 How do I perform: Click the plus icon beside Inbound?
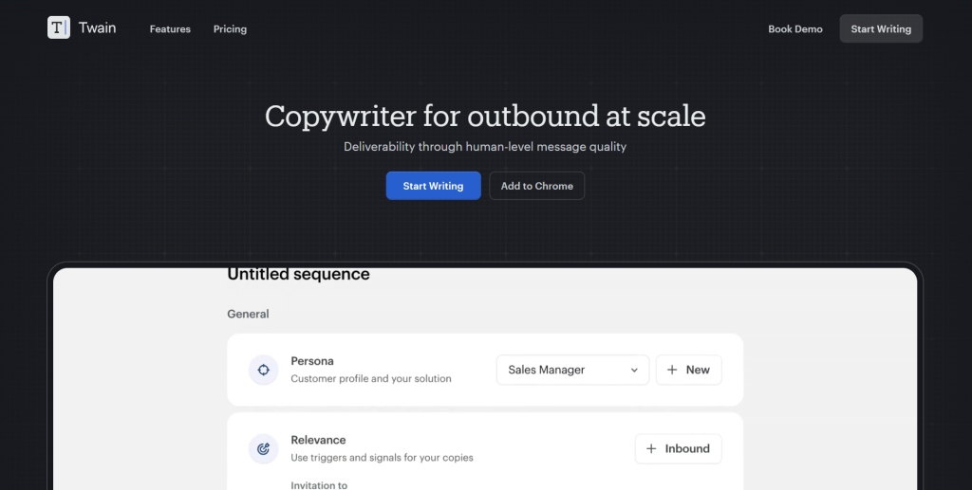[651, 448]
